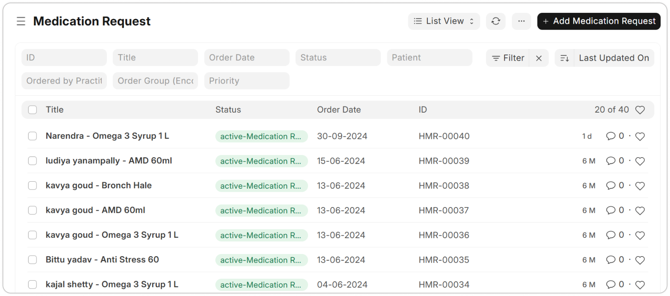670x296 pixels.
Task: Open the Filter options dropdown
Action: 508,58
